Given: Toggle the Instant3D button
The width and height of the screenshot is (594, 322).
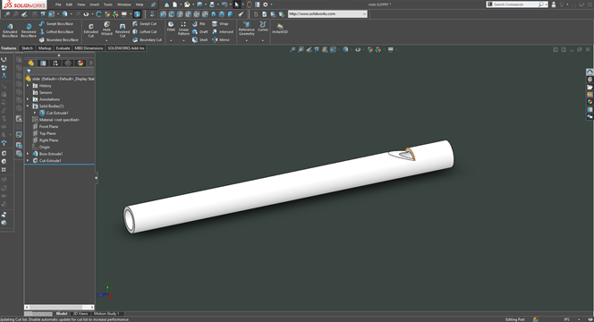Looking at the screenshot, I should click(x=280, y=28).
